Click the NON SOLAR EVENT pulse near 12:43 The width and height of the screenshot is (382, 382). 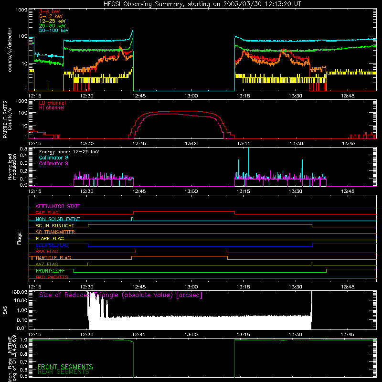[132, 219]
